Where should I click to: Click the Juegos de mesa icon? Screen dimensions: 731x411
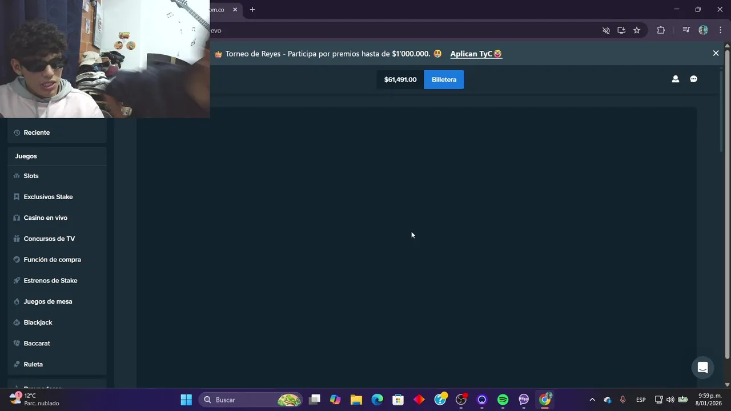[17, 301]
